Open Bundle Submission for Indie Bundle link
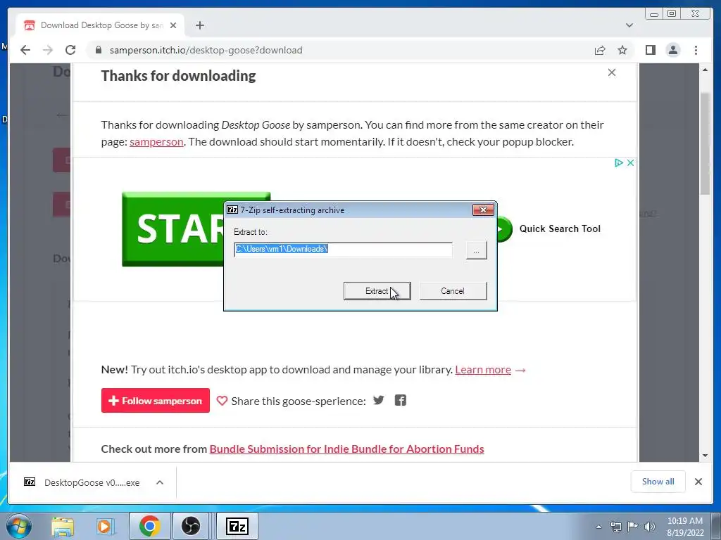 coord(346,449)
